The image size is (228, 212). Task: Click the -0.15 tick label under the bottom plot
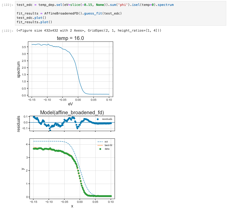(34, 202)
